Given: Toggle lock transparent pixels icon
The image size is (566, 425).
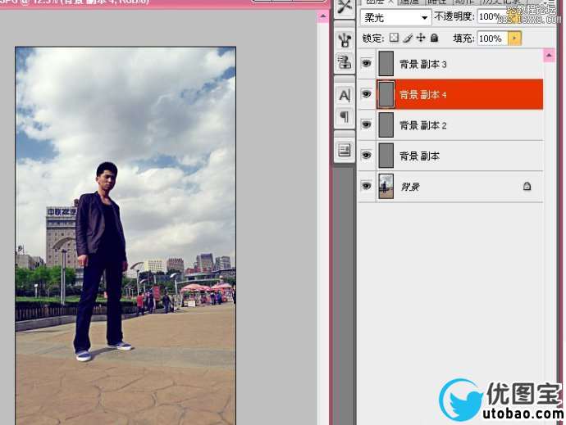Looking at the screenshot, I should pos(395,38).
